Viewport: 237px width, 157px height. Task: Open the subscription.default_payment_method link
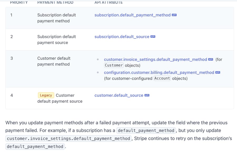pyautogui.click(x=132, y=15)
